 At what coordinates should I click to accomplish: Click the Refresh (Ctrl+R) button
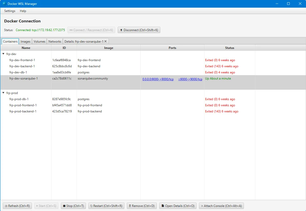pyautogui.click(x=17, y=206)
